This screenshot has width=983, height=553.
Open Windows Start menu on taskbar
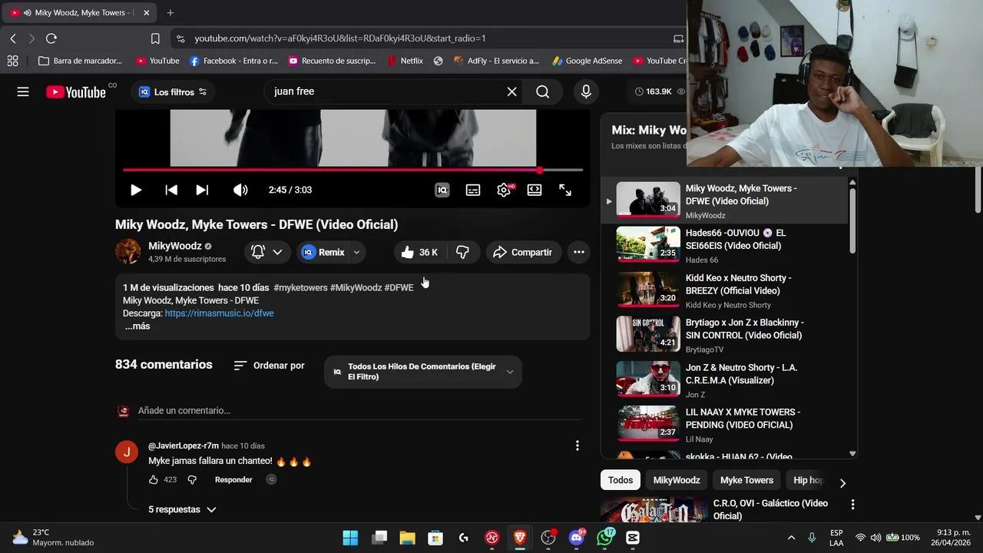tap(350, 538)
